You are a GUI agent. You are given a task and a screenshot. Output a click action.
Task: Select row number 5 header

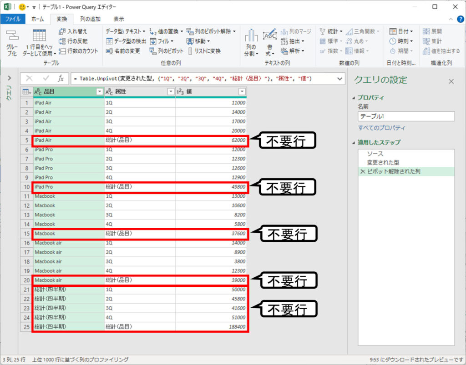pyautogui.click(x=27, y=140)
